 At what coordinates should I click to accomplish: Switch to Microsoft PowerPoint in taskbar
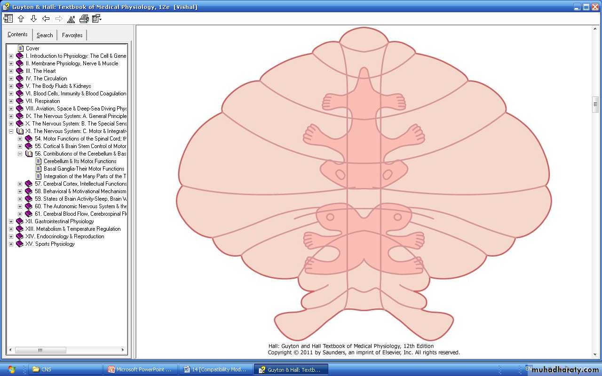(140, 369)
